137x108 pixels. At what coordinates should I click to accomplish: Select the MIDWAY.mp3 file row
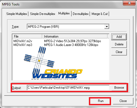point(61,45)
